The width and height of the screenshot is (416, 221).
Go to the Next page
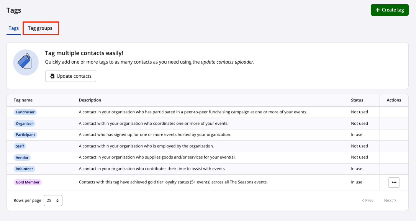(390, 201)
